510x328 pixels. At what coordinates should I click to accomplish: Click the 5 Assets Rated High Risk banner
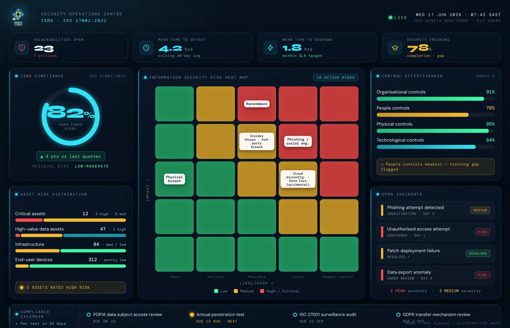point(71,288)
